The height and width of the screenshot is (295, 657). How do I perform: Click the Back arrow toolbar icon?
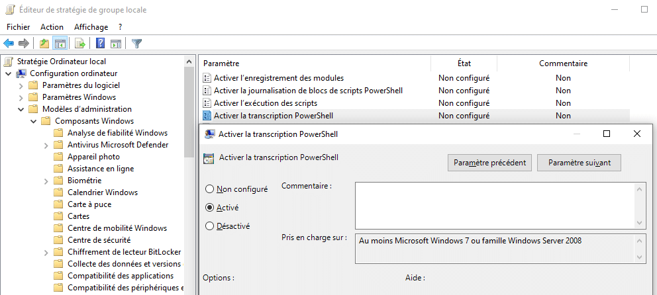tap(9, 44)
